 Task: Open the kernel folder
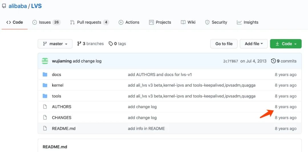(58, 85)
